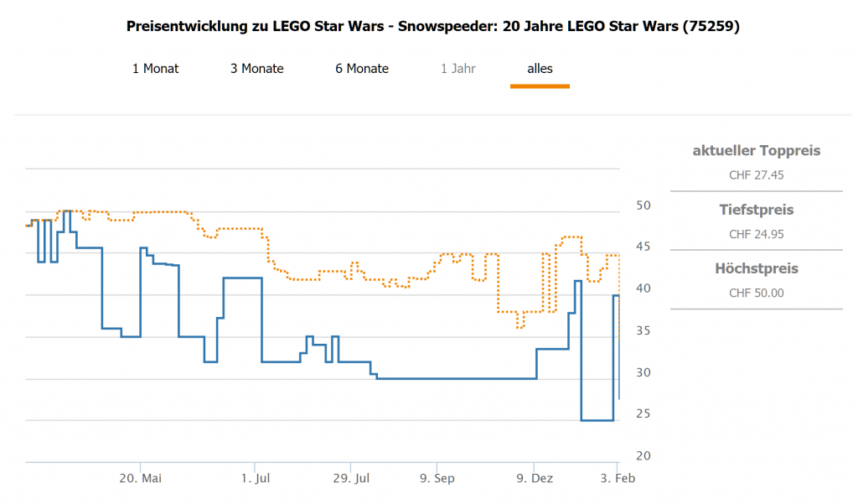Select the 3 Monate time range
The image size is (858, 504).
257,69
